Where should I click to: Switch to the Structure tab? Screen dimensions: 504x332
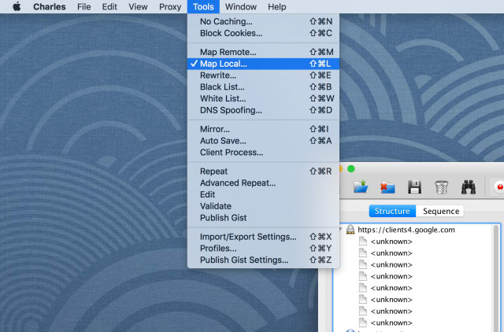pos(392,211)
